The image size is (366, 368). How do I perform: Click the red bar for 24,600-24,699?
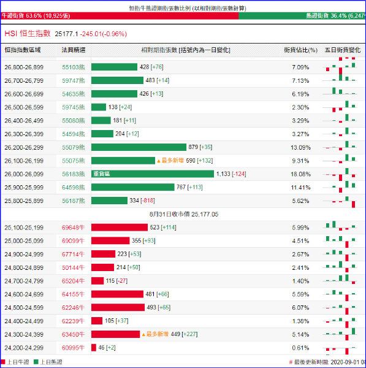click(x=117, y=294)
